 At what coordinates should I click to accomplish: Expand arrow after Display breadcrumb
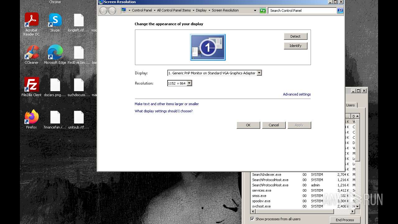209,10
